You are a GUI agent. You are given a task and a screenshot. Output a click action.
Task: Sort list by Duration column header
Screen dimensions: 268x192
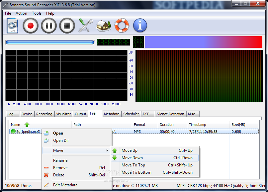172,125
